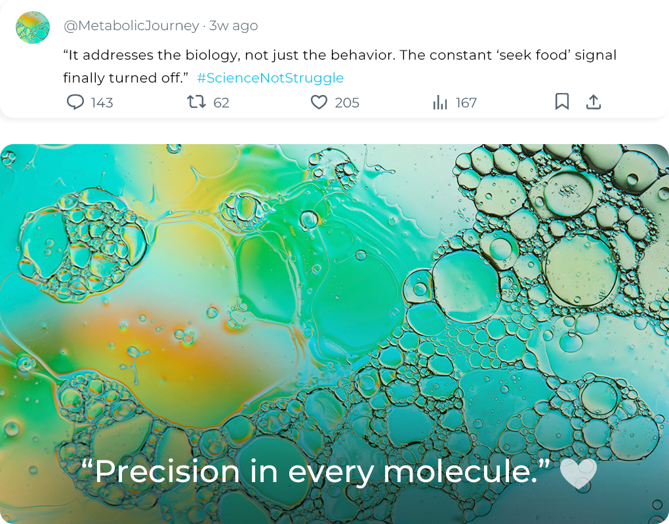Like the post with the heart icon
This screenshot has width=669, height=524.
pyautogui.click(x=319, y=102)
